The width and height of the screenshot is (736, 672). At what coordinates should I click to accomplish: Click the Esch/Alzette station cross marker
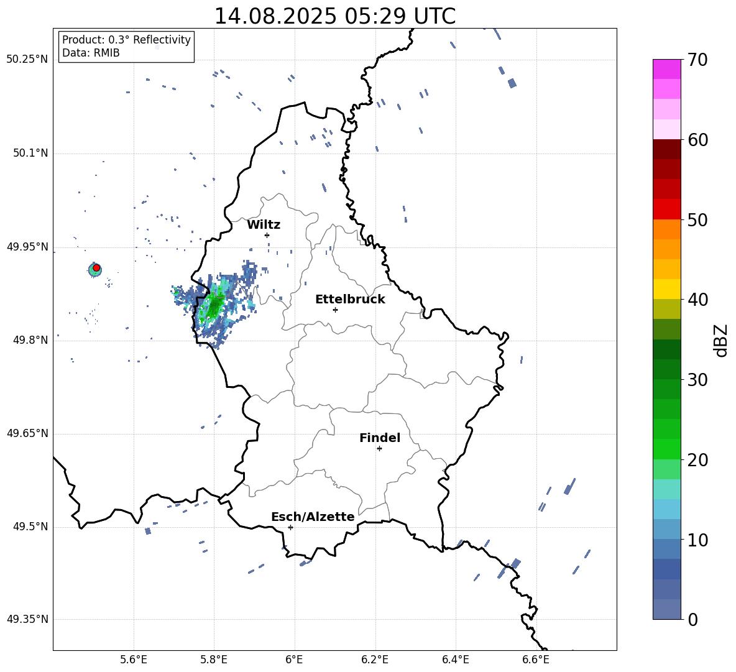pos(290,527)
